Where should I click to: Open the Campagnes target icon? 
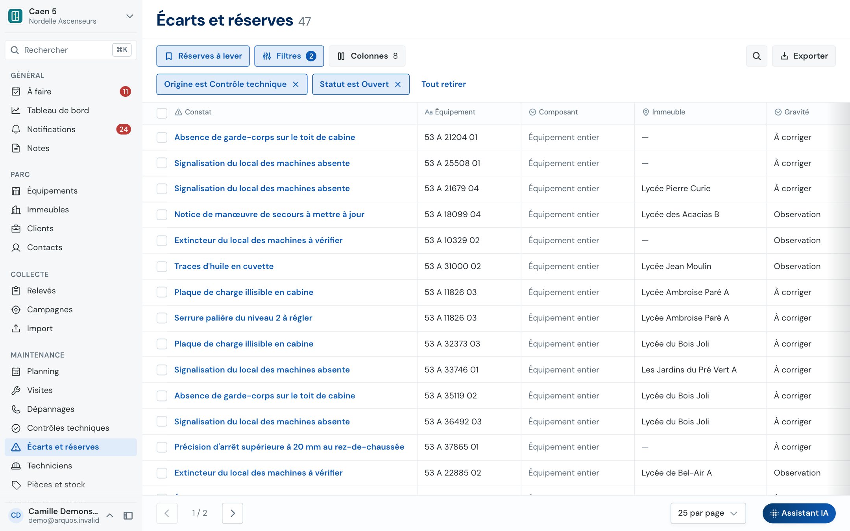click(16, 310)
